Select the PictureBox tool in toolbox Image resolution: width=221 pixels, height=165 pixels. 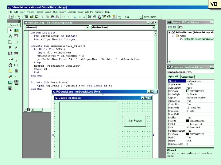(x=16, y=30)
